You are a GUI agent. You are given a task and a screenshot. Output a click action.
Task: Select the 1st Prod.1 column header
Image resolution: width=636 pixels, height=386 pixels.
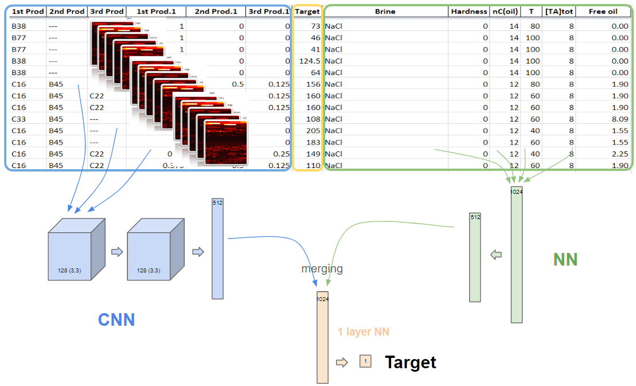click(x=156, y=11)
